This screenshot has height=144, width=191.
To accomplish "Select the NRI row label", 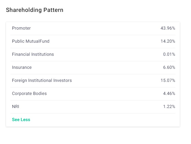I will tap(16, 107).
